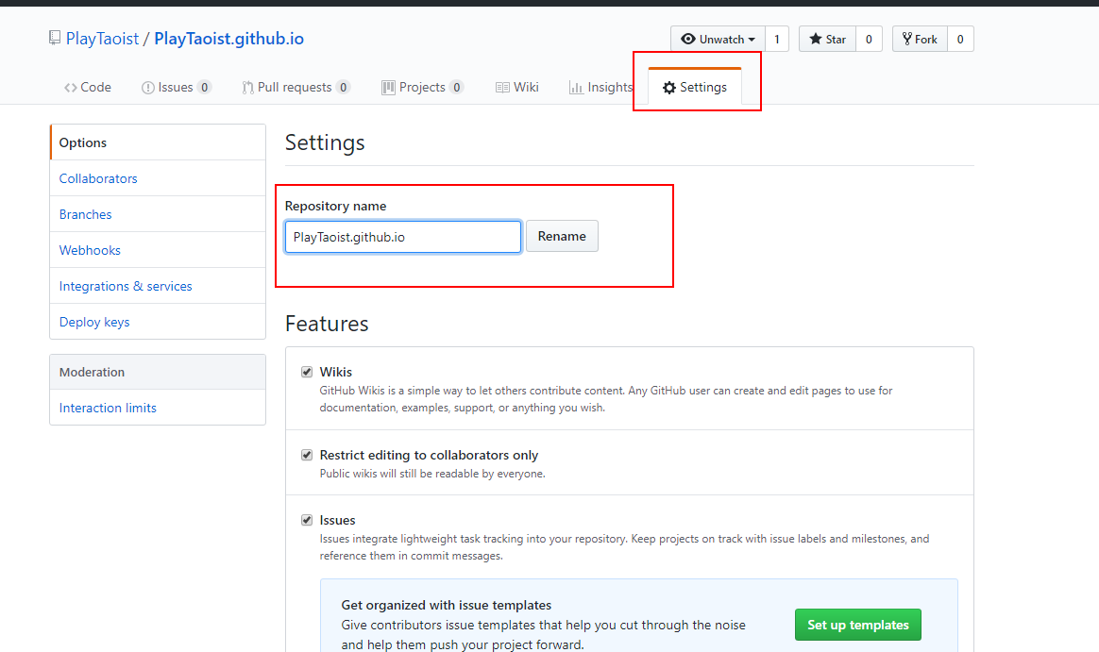Click the Features section heading
The width and height of the screenshot is (1099, 652).
coord(327,324)
